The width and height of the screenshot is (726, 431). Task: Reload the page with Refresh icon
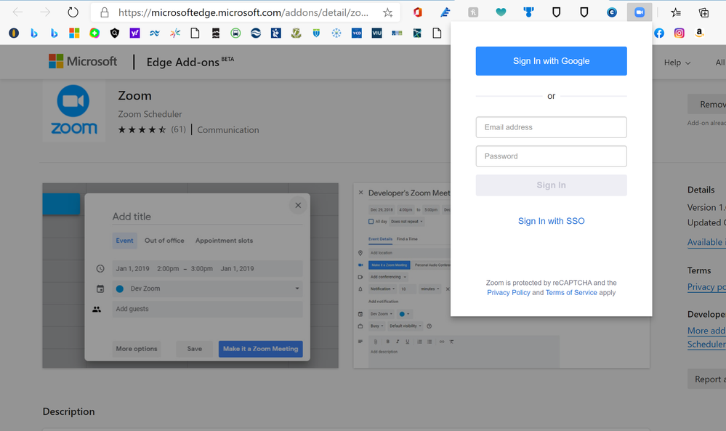(x=73, y=12)
